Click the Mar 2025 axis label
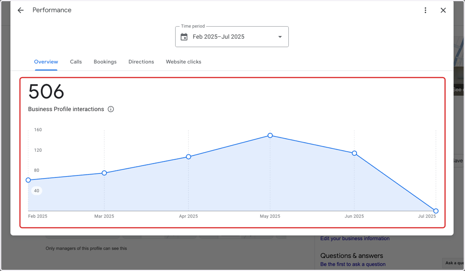This screenshot has width=465, height=271. [104, 216]
